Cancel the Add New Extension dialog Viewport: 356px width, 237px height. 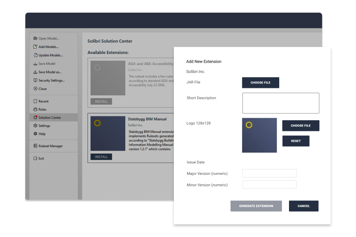(303, 206)
